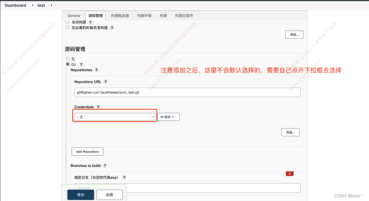This screenshot has height=201, width=369.
Task: Switch to 源码管理 tab
Action: point(96,16)
